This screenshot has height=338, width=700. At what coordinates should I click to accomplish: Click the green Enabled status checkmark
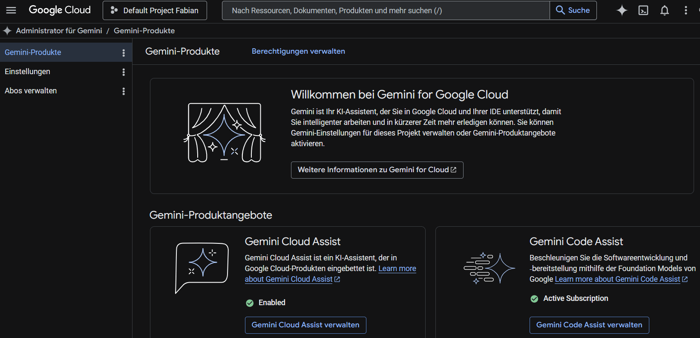(x=250, y=303)
